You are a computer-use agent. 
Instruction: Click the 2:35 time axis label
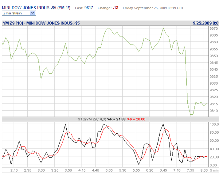[x=28, y=170]
